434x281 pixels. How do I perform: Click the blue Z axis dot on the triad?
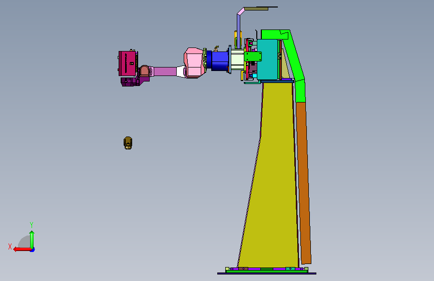tap(33, 250)
